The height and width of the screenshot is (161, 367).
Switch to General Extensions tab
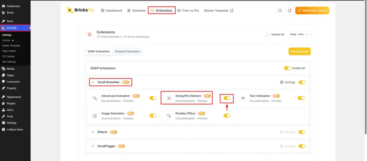(x=127, y=51)
